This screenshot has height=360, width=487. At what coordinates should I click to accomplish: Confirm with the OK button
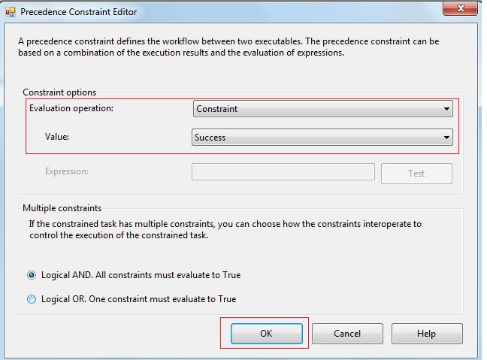tap(266, 334)
